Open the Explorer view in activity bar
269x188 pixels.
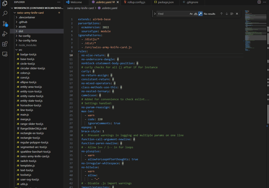(5, 3)
